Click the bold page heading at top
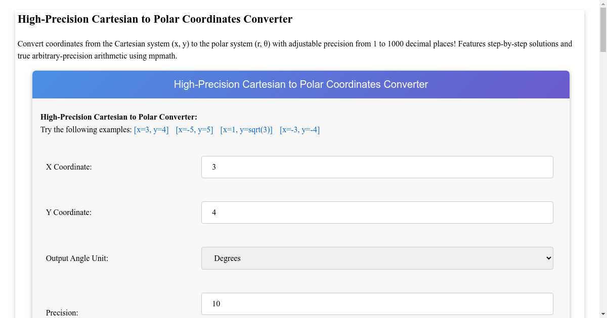 [x=155, y=19]
